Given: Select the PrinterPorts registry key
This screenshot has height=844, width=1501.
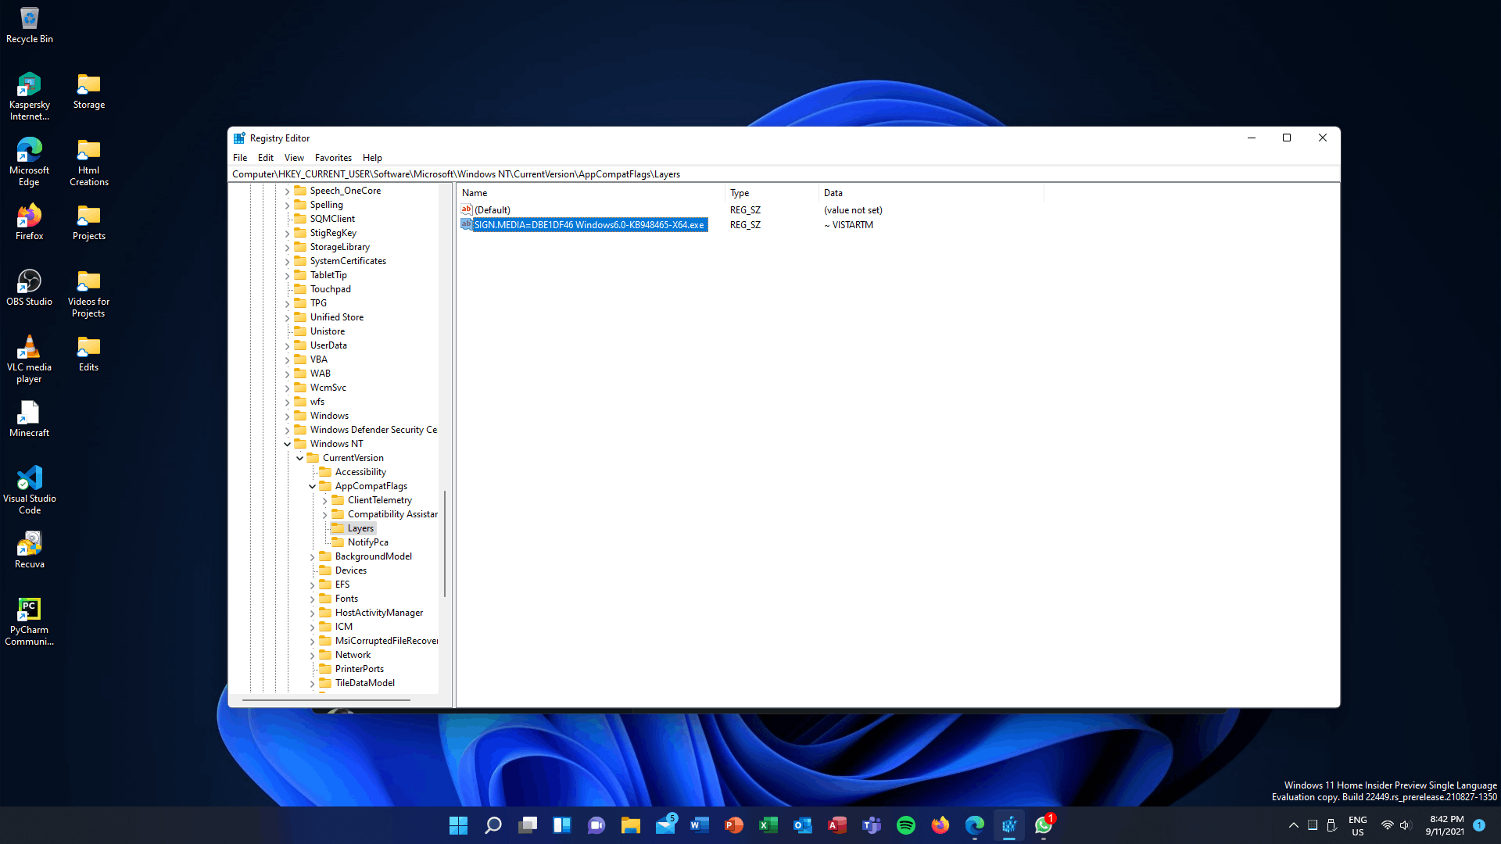Looking at the screenshot, I should (x=359, y=669).
